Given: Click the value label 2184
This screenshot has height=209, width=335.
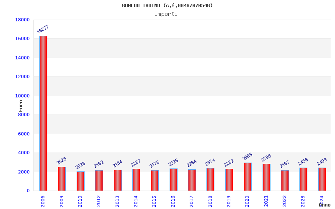Looking at the screenshot, I should 118,164.
